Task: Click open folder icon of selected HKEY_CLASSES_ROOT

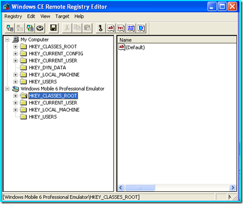Action: pyautogui.click(x=23, y=95)
